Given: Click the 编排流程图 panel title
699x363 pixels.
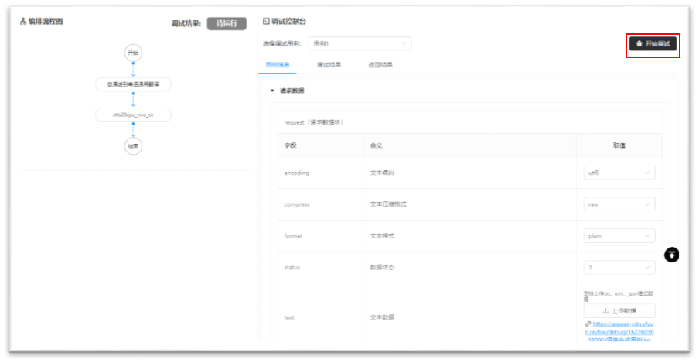Looking at the screenshot, I should [46, 22].
